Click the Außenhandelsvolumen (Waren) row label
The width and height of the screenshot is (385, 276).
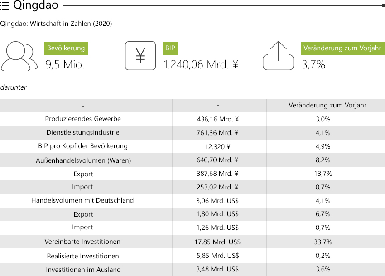point(83,160)
